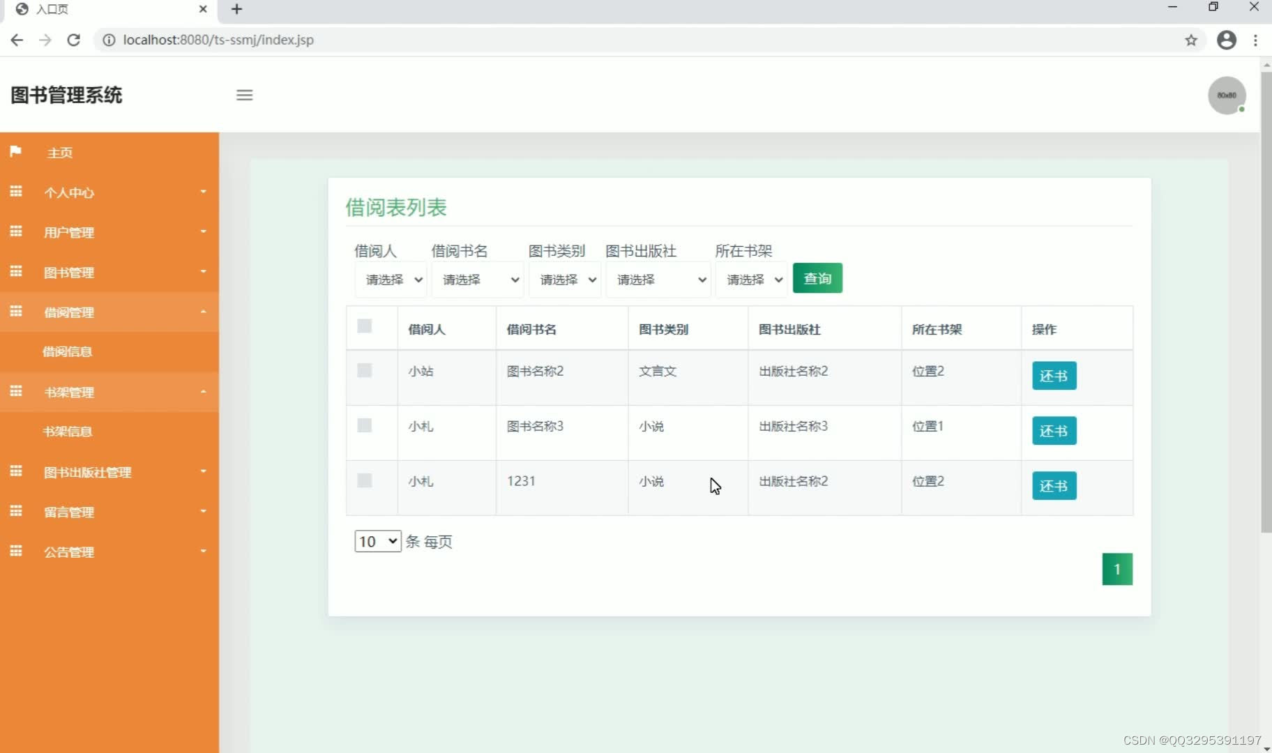Viewport: 1272px width, 753px height.
Task: Click grid icon next to 用户管理
Action: (16, 231)
